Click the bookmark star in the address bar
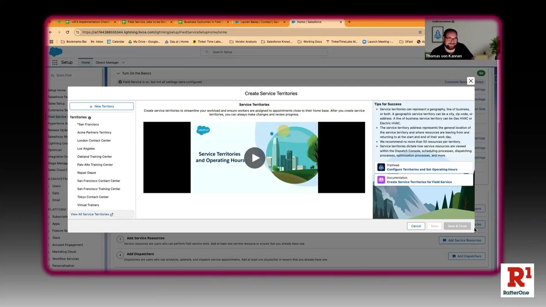Viewport: 546px width, 307px height. point(421,32)
